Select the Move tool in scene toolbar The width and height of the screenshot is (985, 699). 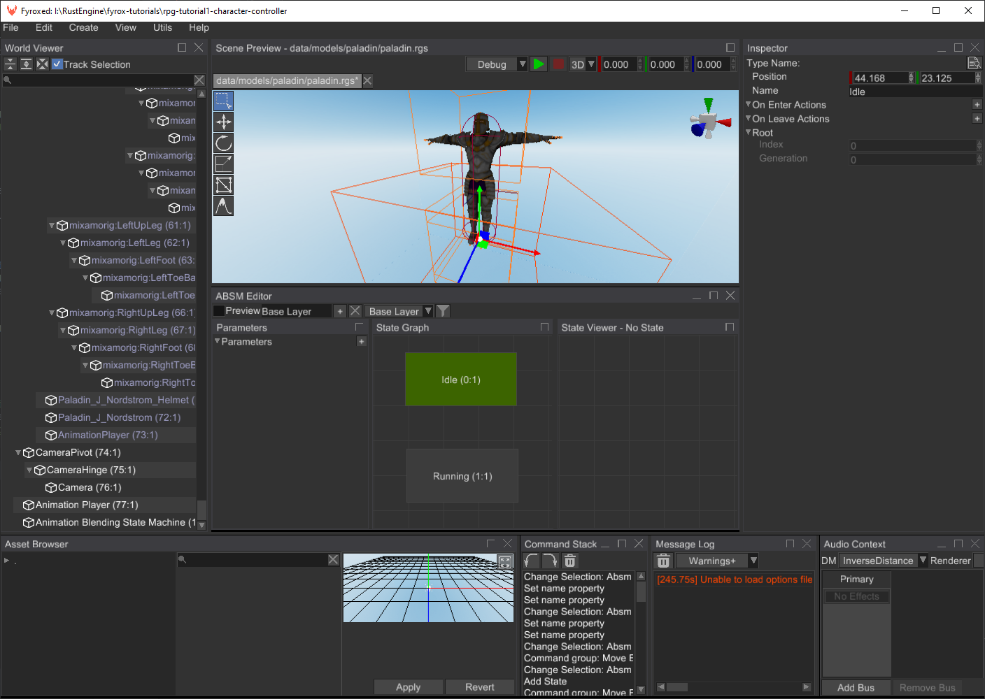223,122
